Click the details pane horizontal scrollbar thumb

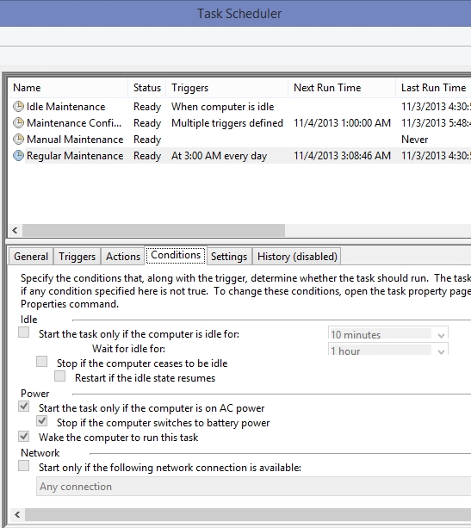click(x=248, y=514)
